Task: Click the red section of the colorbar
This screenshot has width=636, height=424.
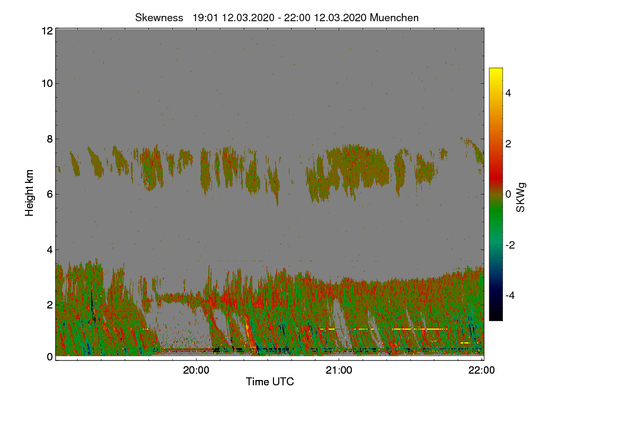Action: 496,170
